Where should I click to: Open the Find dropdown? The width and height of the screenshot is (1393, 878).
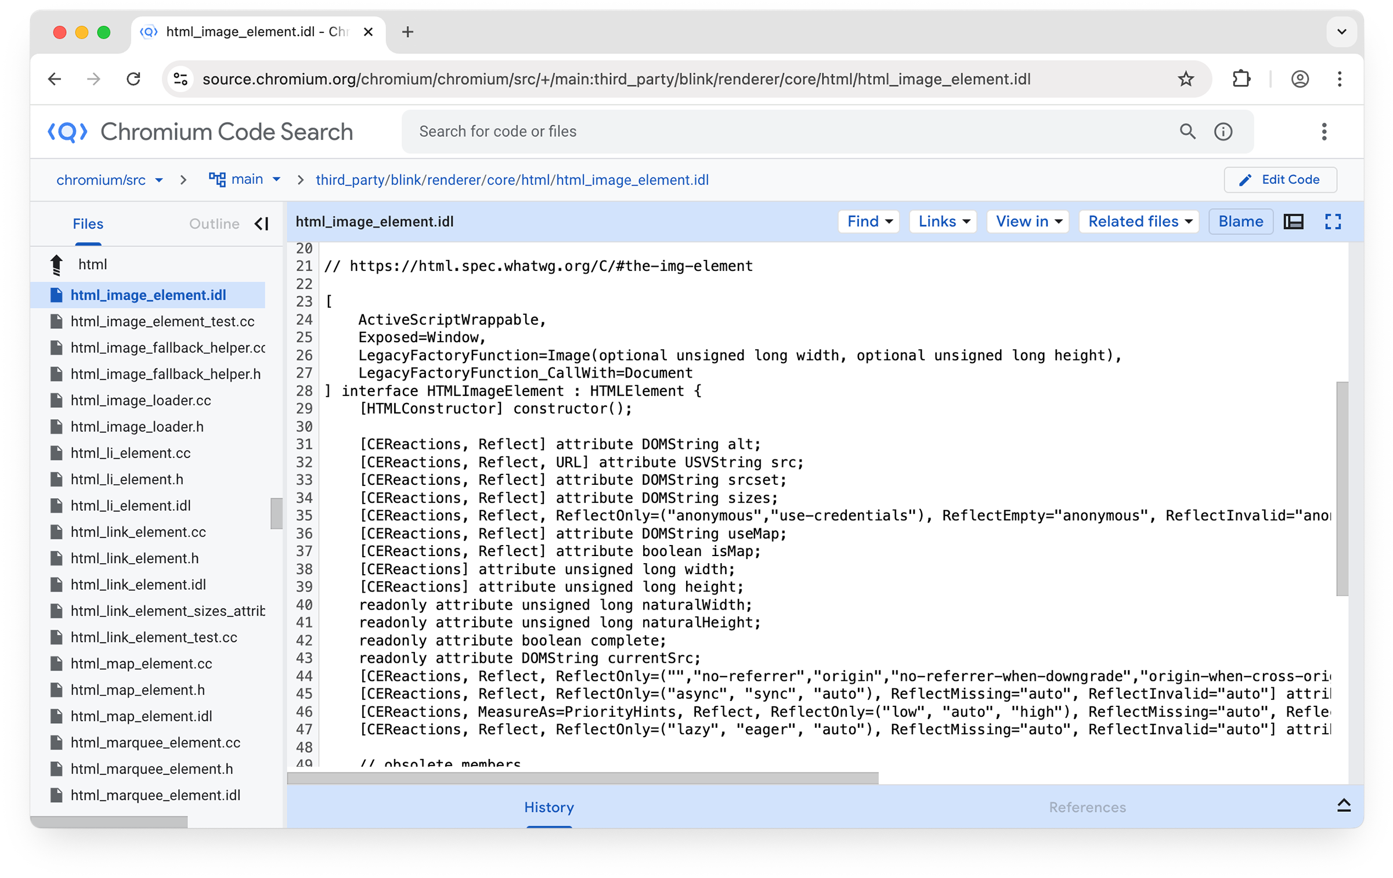(868, 222)
